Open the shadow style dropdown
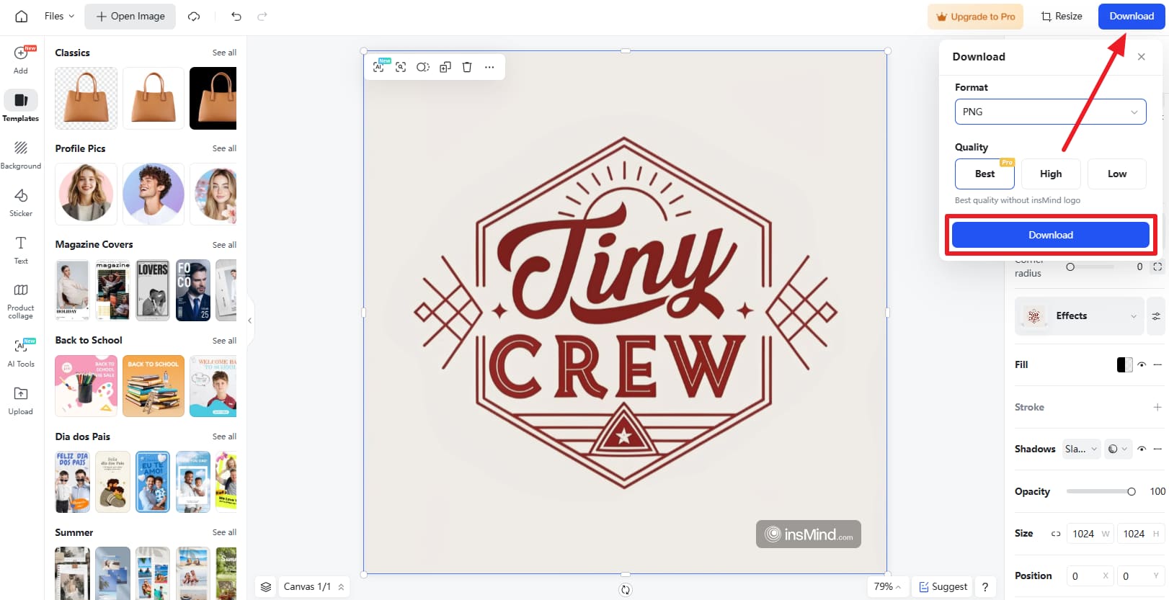1169x600 pixels. (x=1081, y=449)
